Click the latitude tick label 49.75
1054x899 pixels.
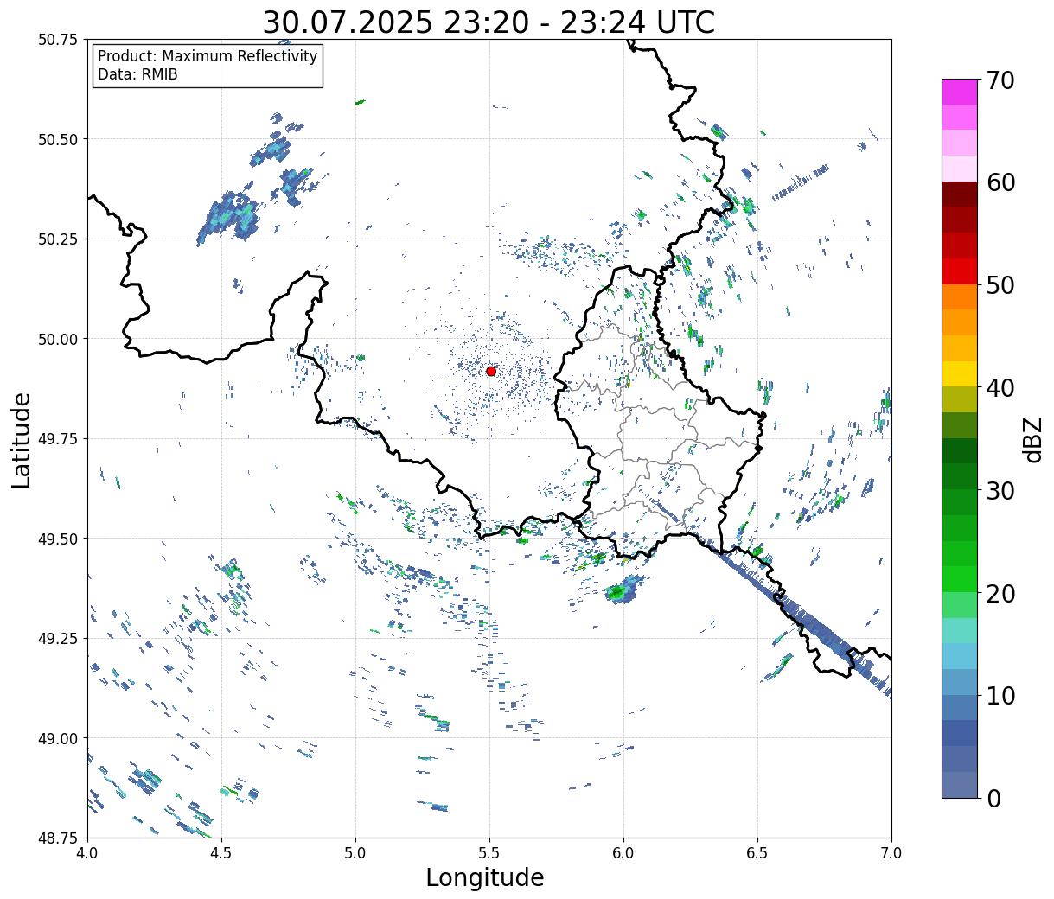[x=58, y=439]
